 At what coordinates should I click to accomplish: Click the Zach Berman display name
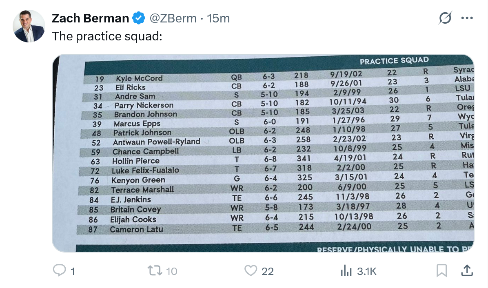[x=90, y=18]
